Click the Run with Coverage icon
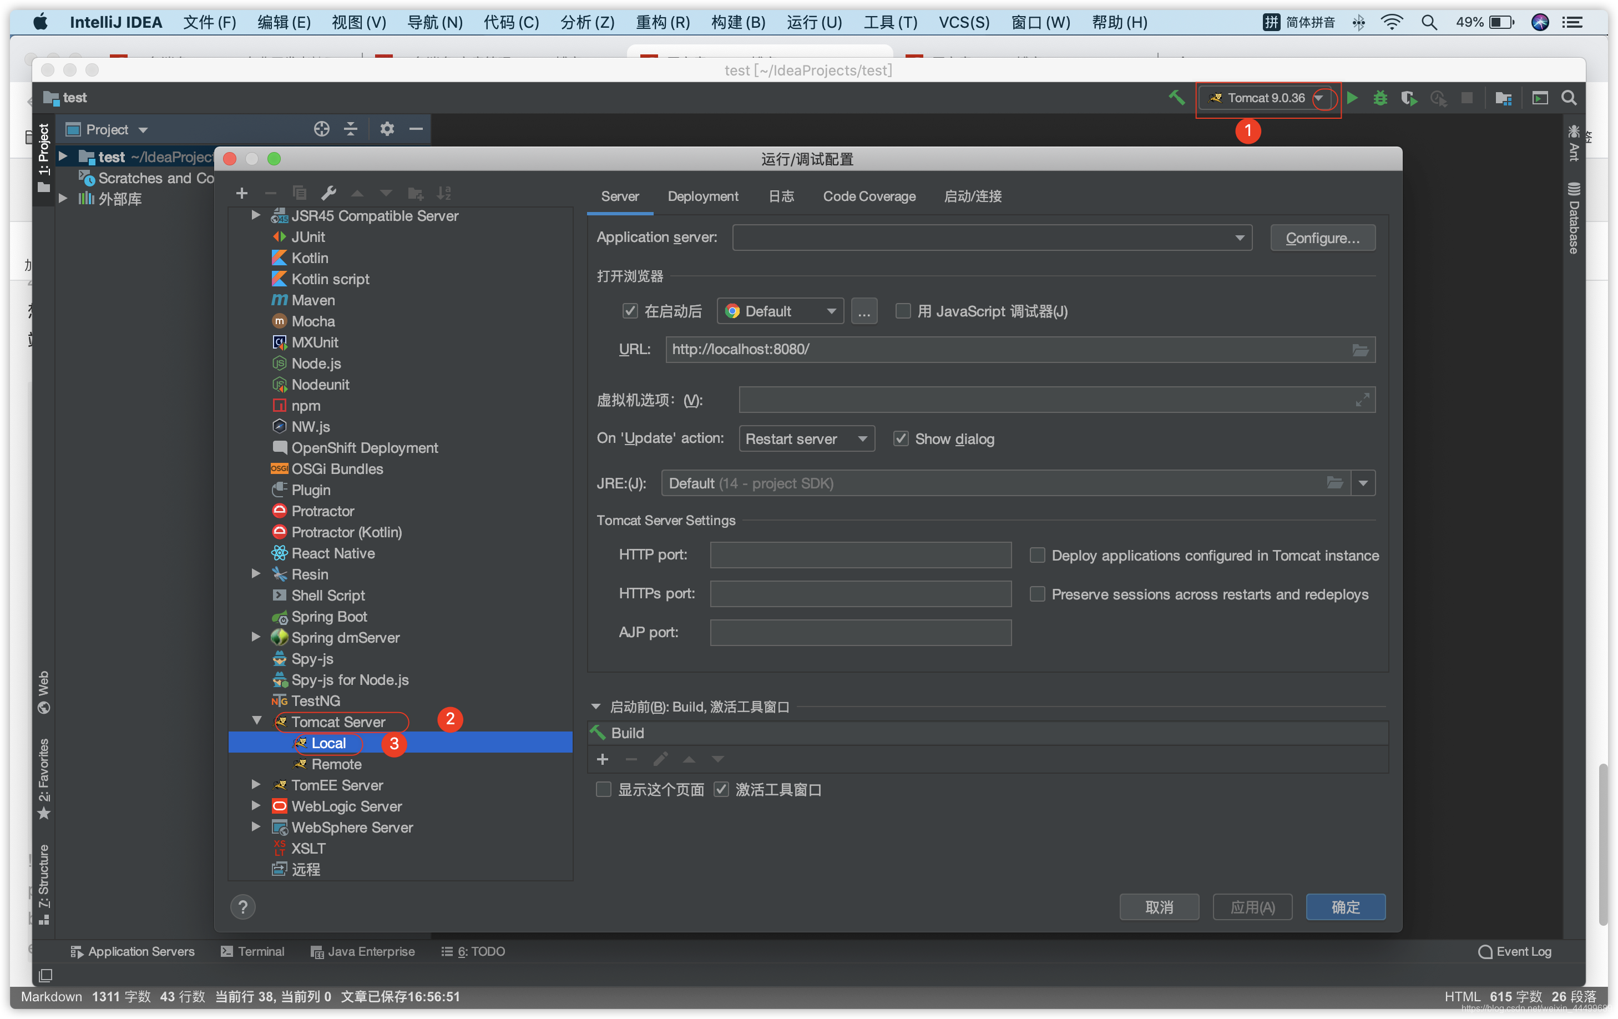The image size is (1618, 1019). 1409,98
